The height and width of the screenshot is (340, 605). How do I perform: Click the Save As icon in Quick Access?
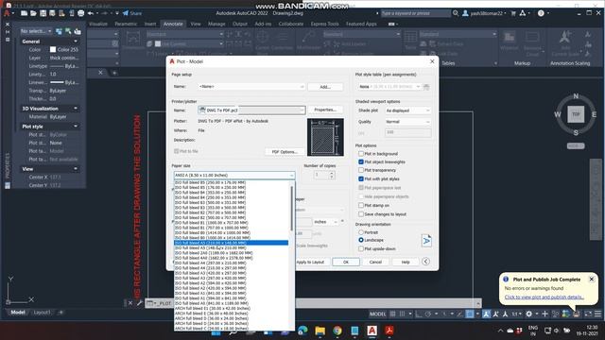52,13
